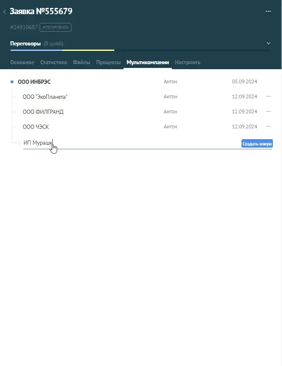Screen dimensions: 282x366
Task: Click the pipeline stage progress bar
Action: click(x=140, y=50)
